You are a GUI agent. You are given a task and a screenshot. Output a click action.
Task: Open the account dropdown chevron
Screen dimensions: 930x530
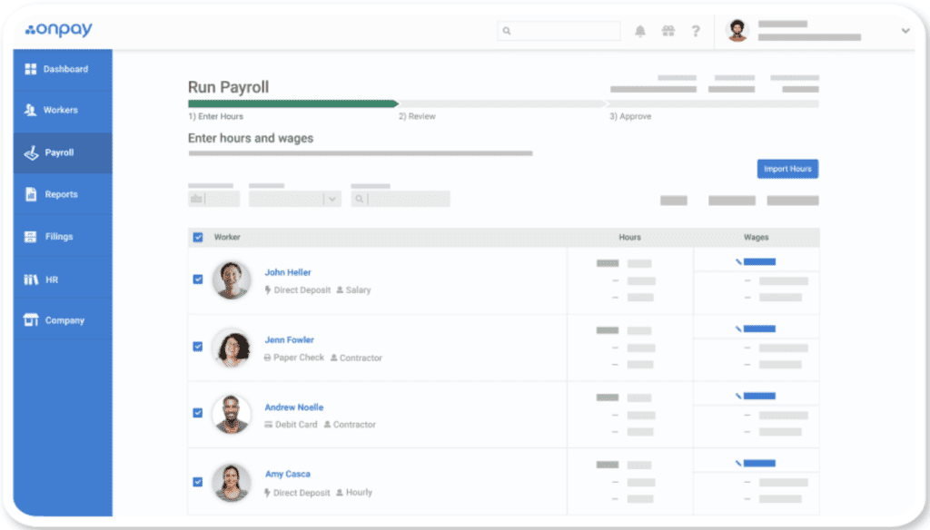(905, 30)
